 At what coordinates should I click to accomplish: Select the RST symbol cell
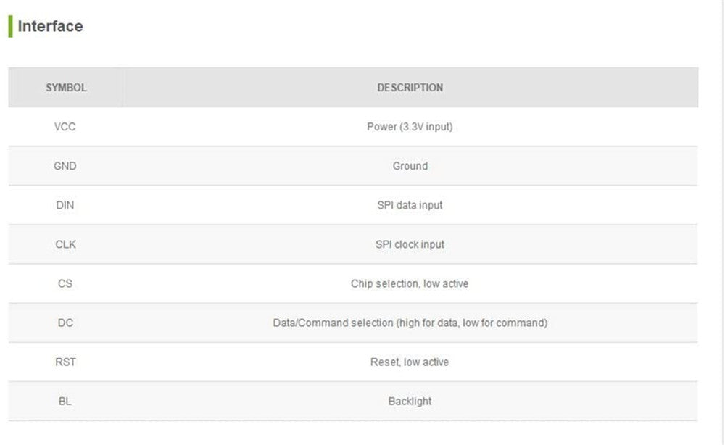[x=65, y=362]
